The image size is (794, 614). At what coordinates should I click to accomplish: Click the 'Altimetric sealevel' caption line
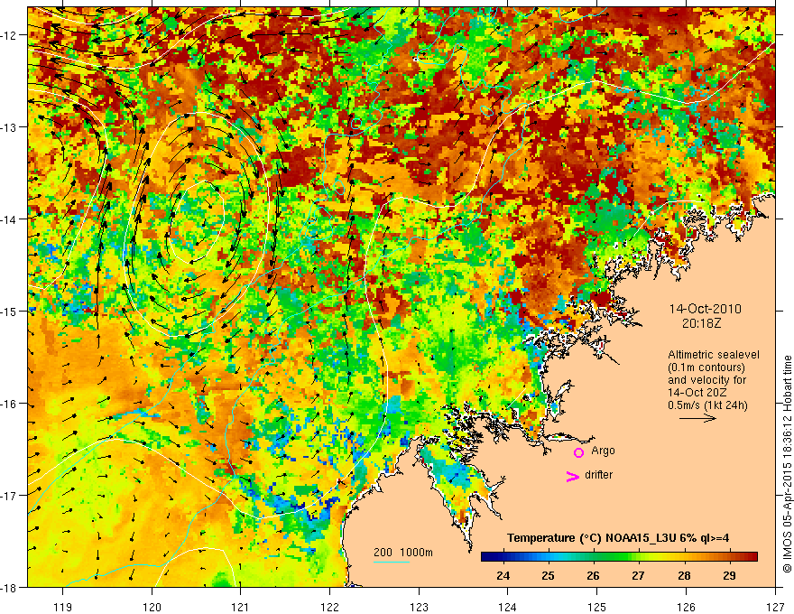[x=713, y=355]
